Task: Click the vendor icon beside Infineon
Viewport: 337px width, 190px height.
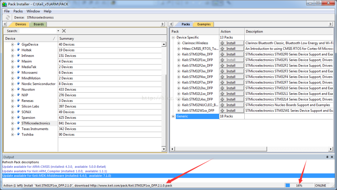Action: (x=18, y=55)
